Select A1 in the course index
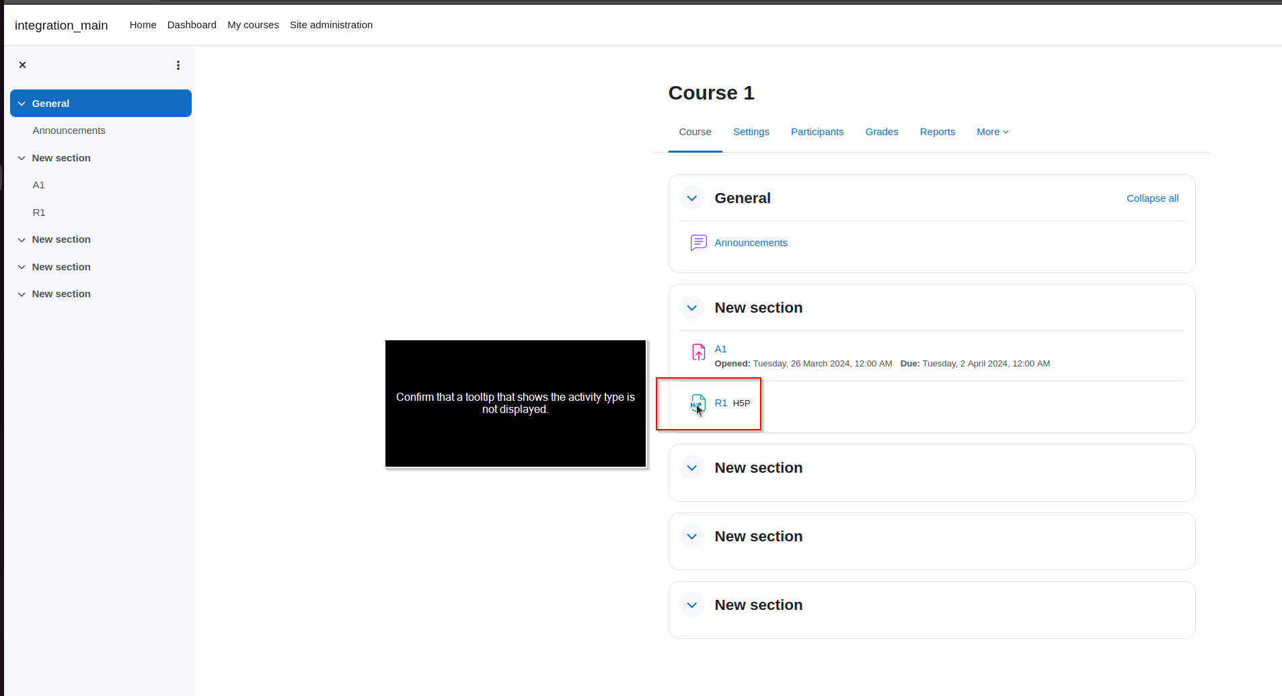This screenshot has width=1282, height=696. point(38,185)
